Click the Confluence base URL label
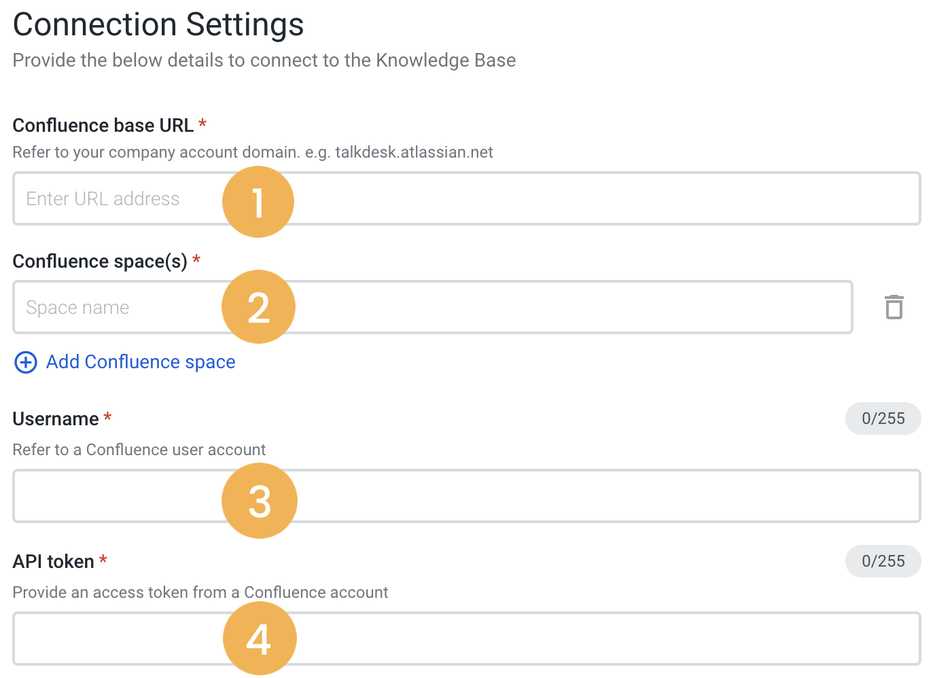 pyautogui.click(x=102, y=125)
